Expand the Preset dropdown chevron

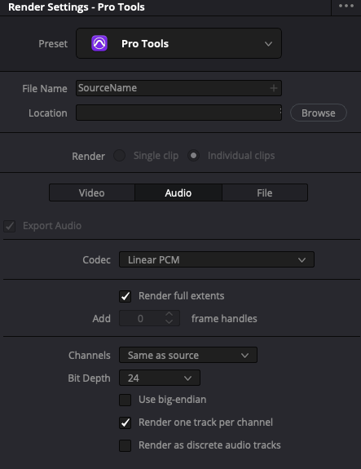click(x=268, y=44)
